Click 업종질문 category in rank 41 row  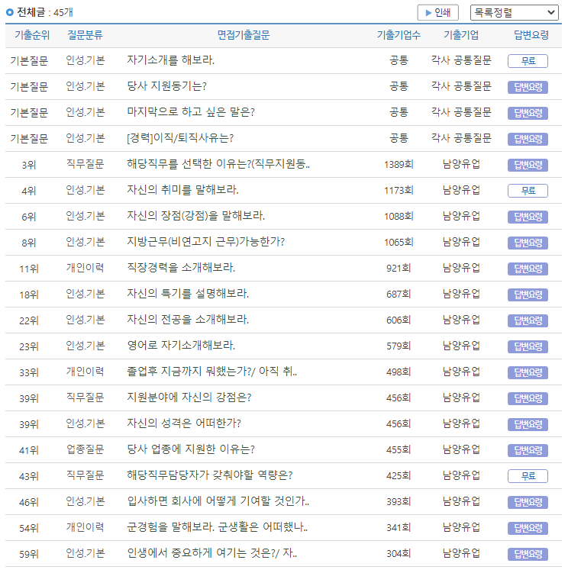(85, 449)
